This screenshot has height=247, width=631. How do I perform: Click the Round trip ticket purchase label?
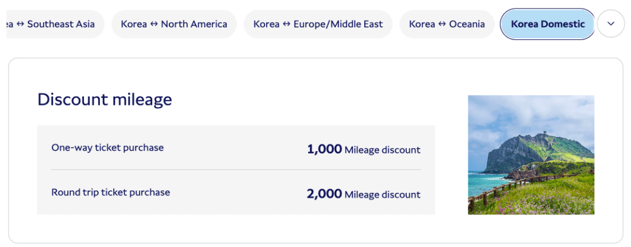tap(110, 192)
